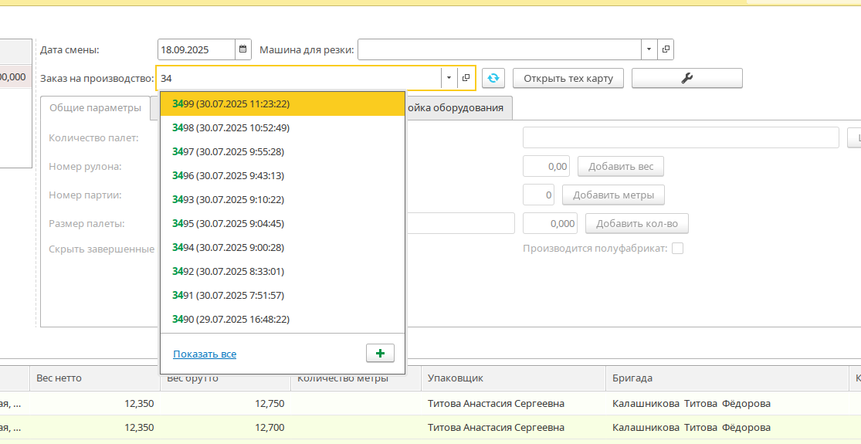
Task: Click the blue refresh arrows button
Action: 493,78
